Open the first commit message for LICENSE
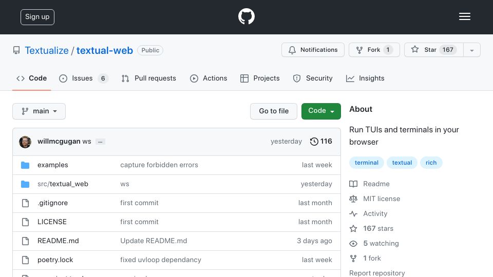 tap(139, 222)
